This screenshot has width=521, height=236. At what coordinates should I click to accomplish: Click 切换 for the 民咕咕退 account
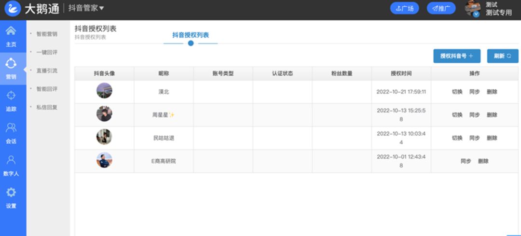(x=457, y=138)
